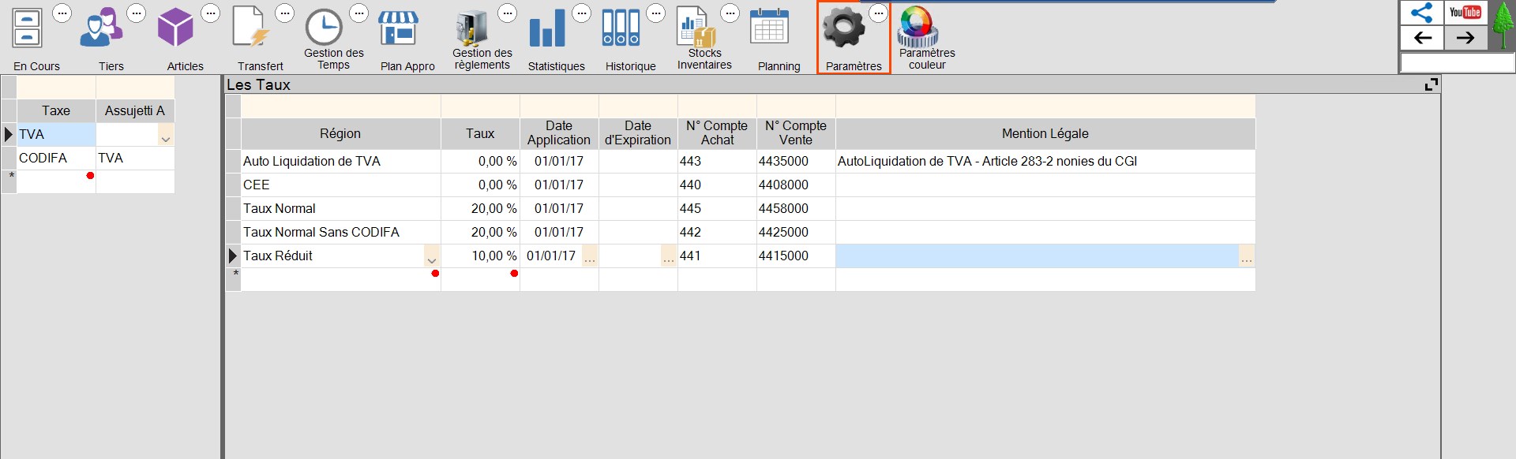1516x459 pixels.
Task: Click the N° Compte Achat column header
Action: coord(717,133)
